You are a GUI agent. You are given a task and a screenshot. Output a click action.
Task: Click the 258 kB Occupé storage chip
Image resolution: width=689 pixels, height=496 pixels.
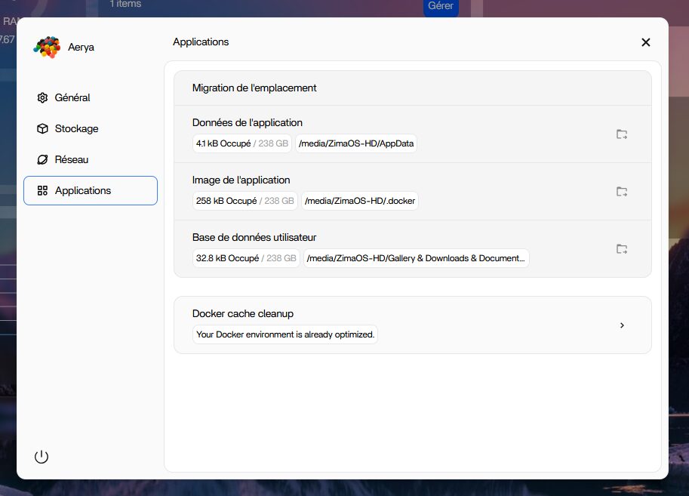click(x=245, y=201)
